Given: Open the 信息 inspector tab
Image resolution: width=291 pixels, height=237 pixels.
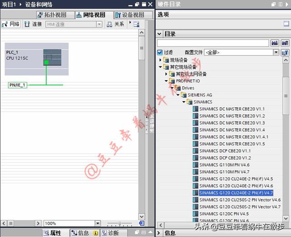Looking at the screenshot, I should [x=85, y=233].
